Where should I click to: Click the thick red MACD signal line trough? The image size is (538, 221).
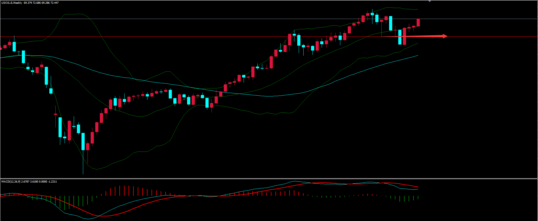pyautogui.click(x=106, y=216)
